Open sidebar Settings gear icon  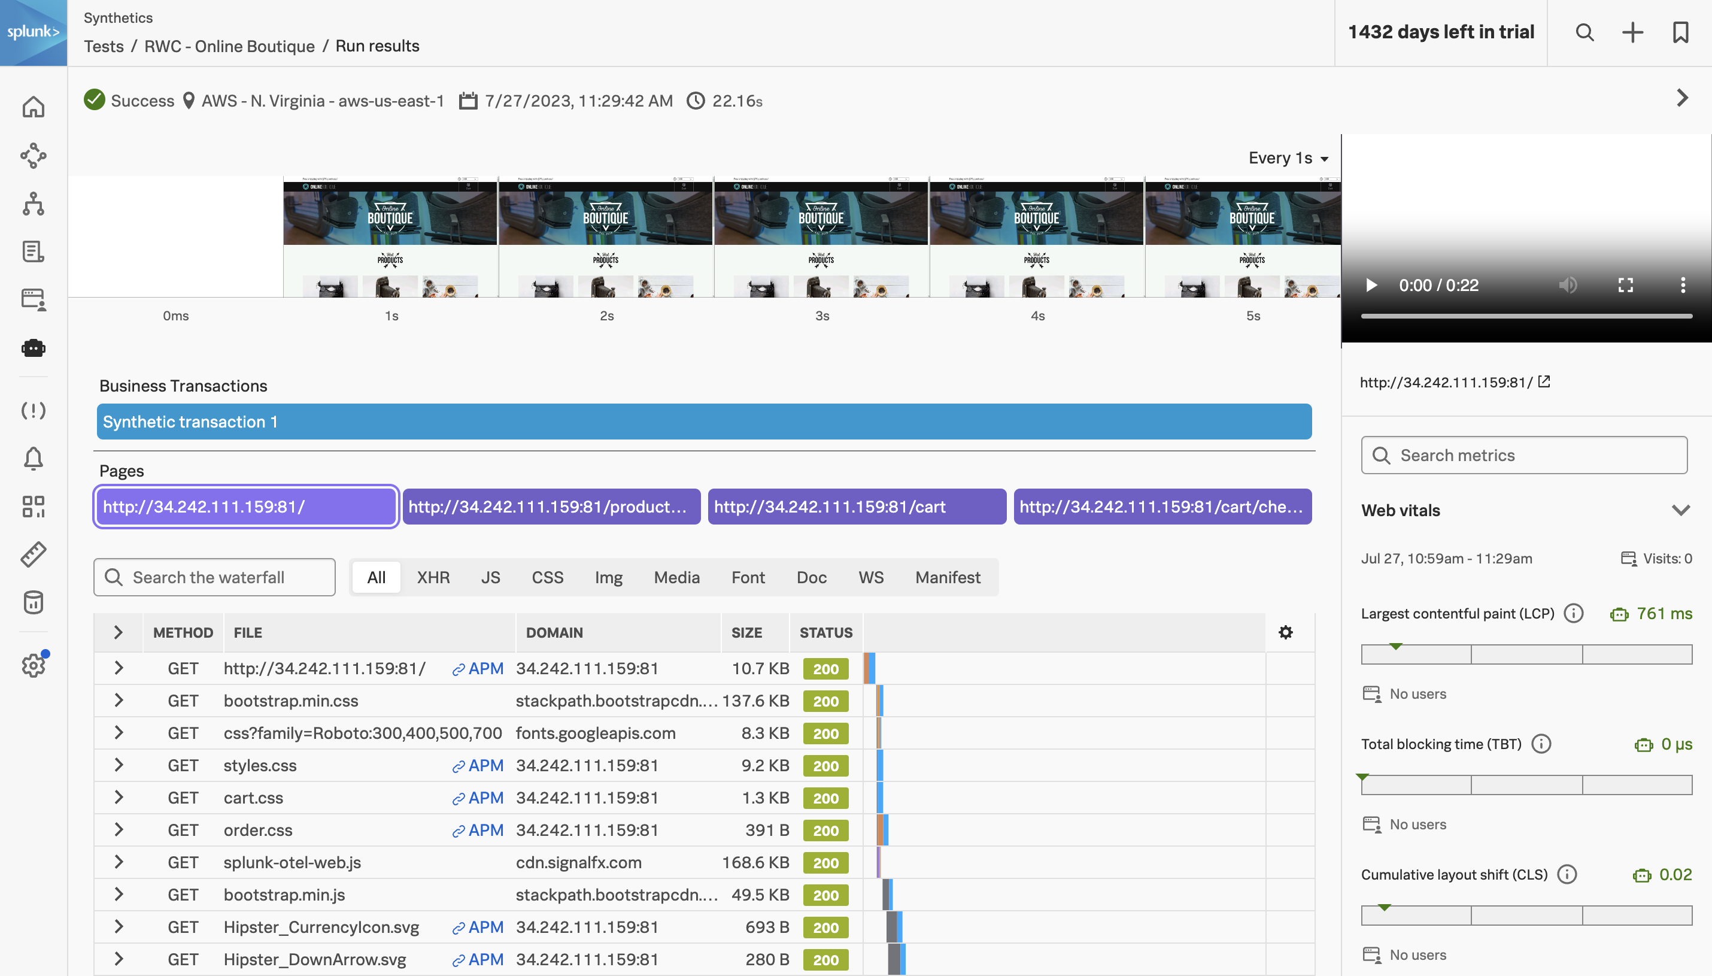33,665
